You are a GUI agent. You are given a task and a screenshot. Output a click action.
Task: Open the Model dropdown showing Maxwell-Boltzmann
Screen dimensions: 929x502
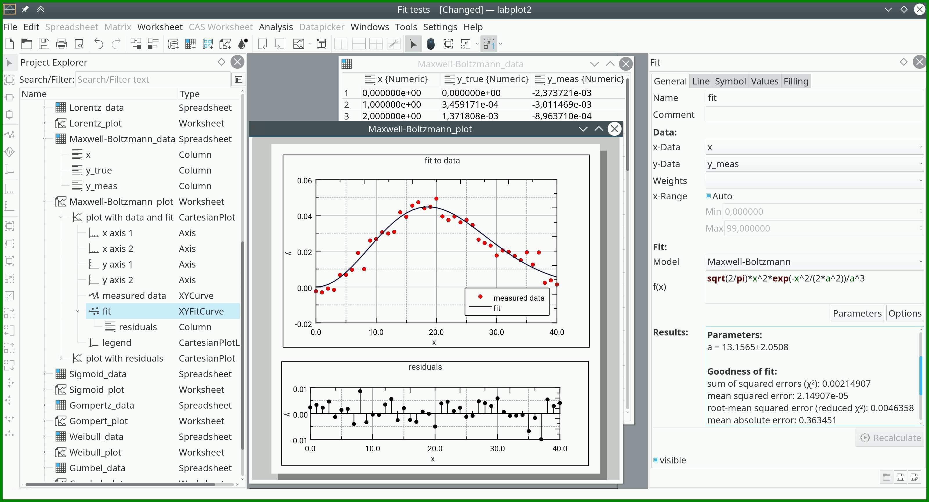[x=814, y=262]
